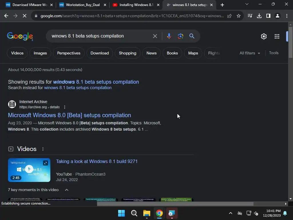293x220 pixels.
Task: Open the taskbar app beside Chrome
Action: (172, 213)
